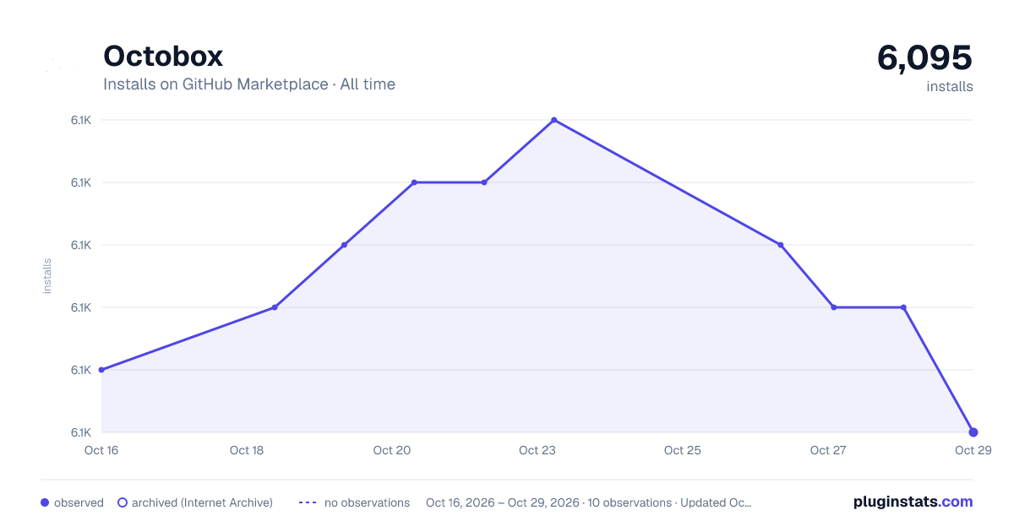Click the 'observed' legend label
The image size is (1014, 532).
point(79,502)
